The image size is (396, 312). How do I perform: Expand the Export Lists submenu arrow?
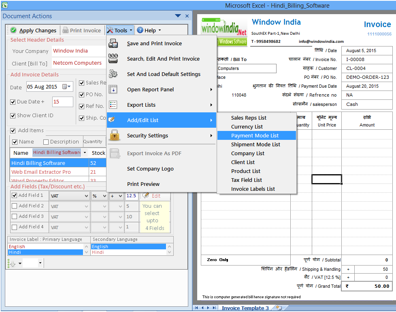pyautogui.click(x=211, y=105)
